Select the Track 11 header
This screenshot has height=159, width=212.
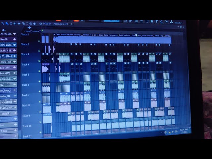click(x=32, y=136)
